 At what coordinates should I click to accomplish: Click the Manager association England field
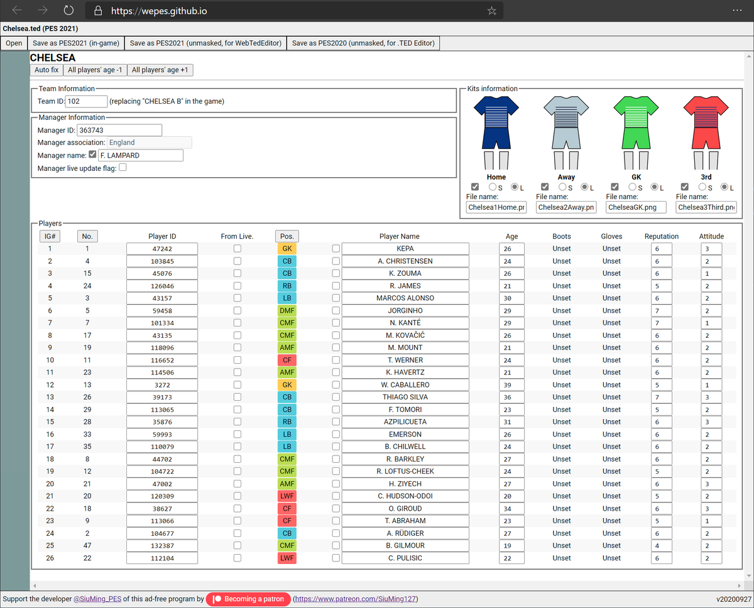[x=149, y=143]
